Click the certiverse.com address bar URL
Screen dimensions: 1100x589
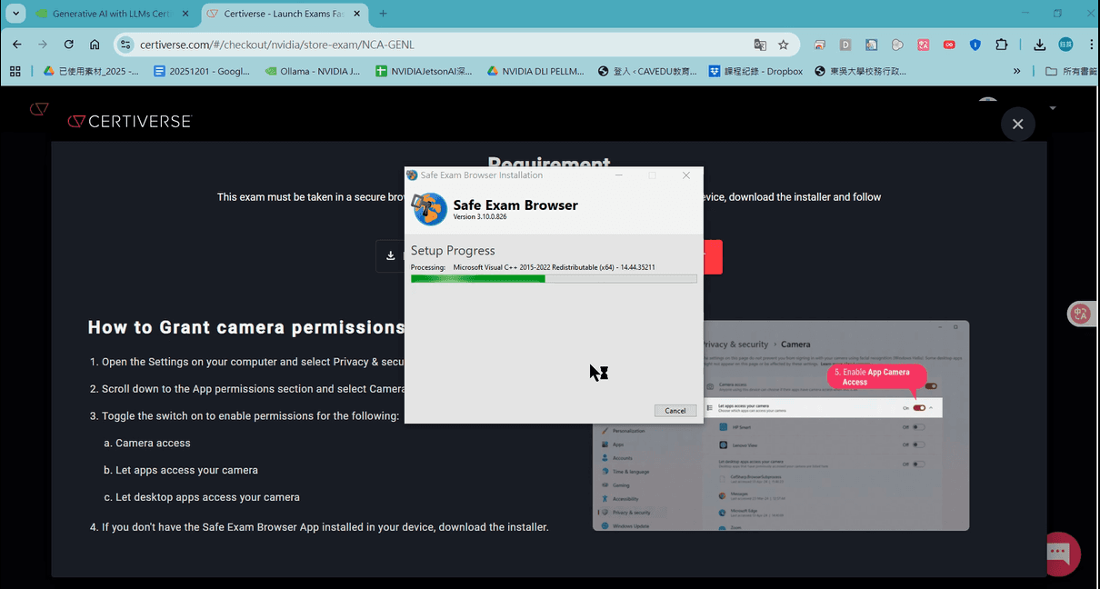(276, 45)
